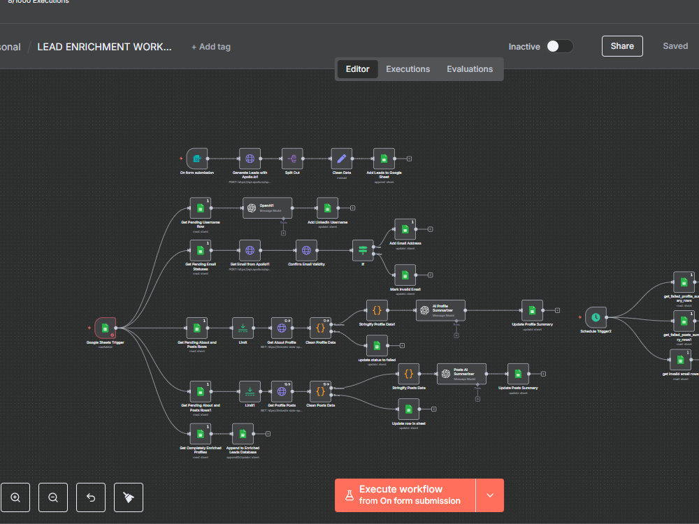Select the On form submission trigger node
Viewport: 699px width, 524px height.
(x=197, y=159)
